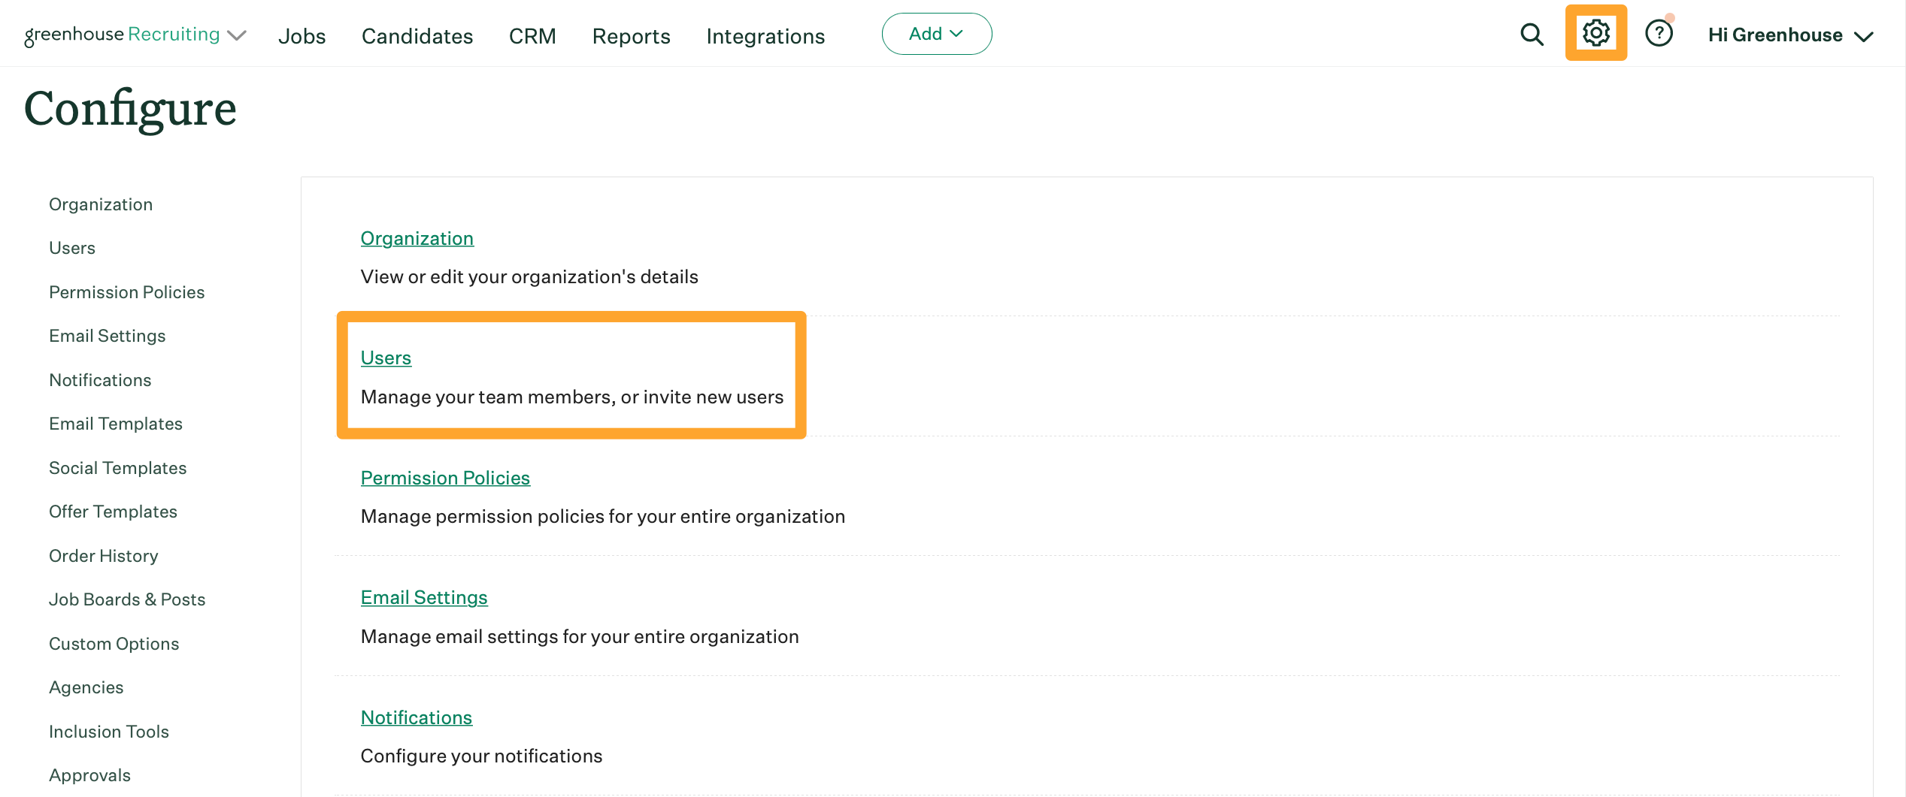This screenshot has width=1906, height=797.
Task: Open the Reports section
Action: click(x=631, y=36)
